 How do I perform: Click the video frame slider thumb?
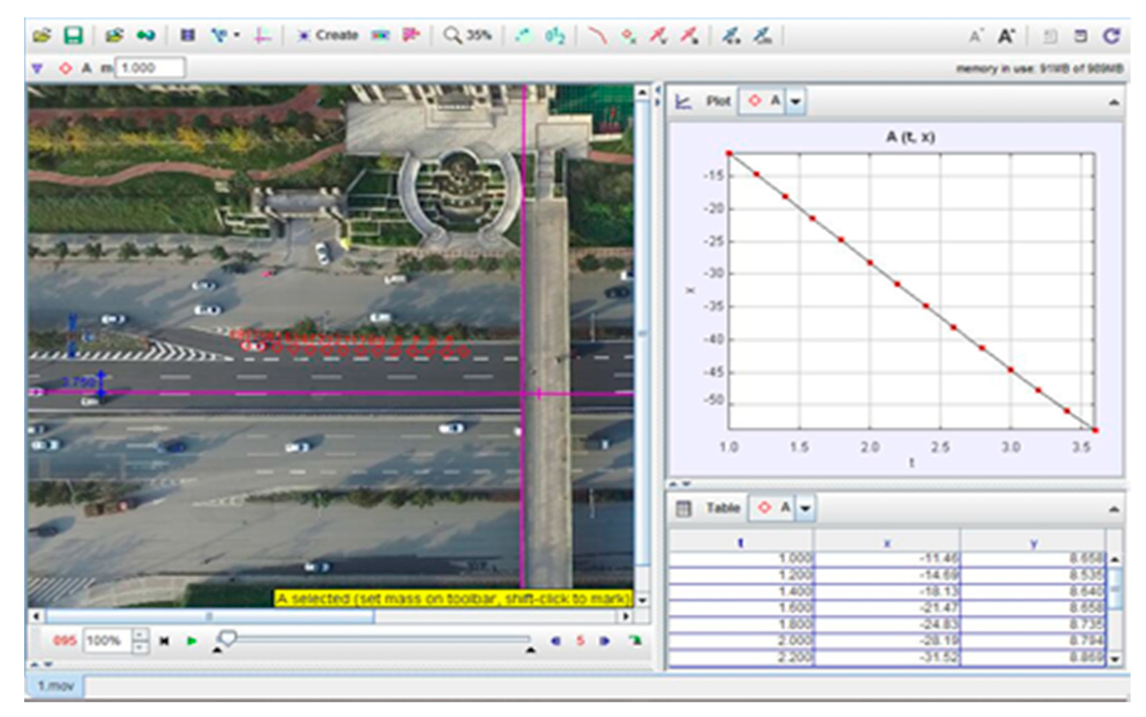tap(227, 637)
